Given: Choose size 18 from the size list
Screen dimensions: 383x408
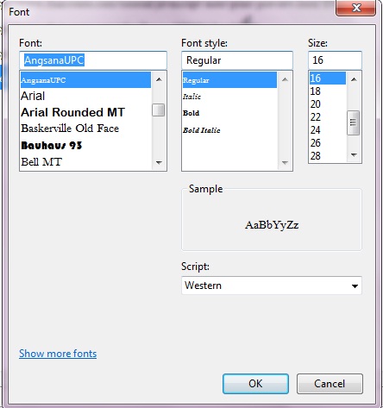Looking at the screenshot, I should point(328,91).
